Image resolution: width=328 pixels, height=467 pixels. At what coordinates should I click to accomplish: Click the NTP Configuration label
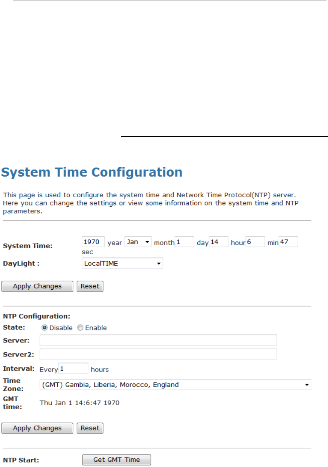37,316
